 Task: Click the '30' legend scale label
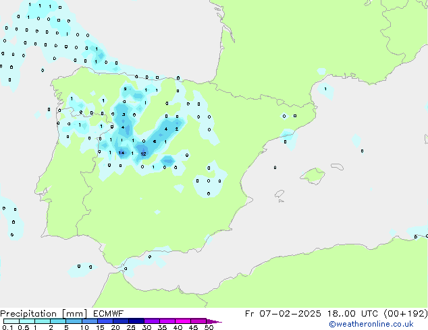146,327
